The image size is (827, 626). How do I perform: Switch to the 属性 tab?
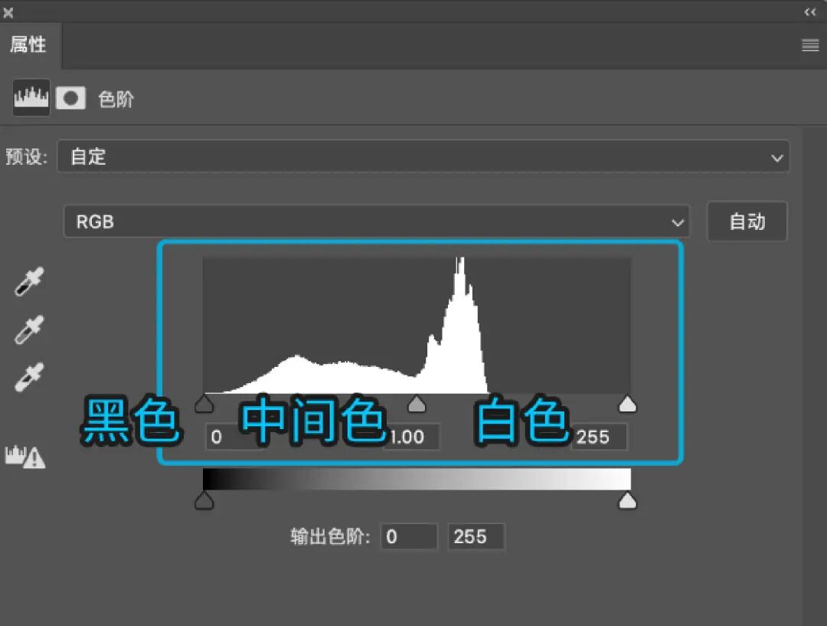click(x=28, y=45)
